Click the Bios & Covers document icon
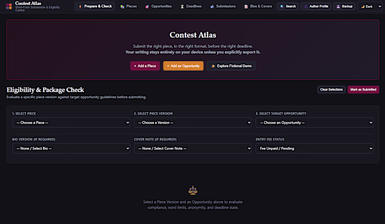Screen dimensions: 385x224 (x=246, y=7)
